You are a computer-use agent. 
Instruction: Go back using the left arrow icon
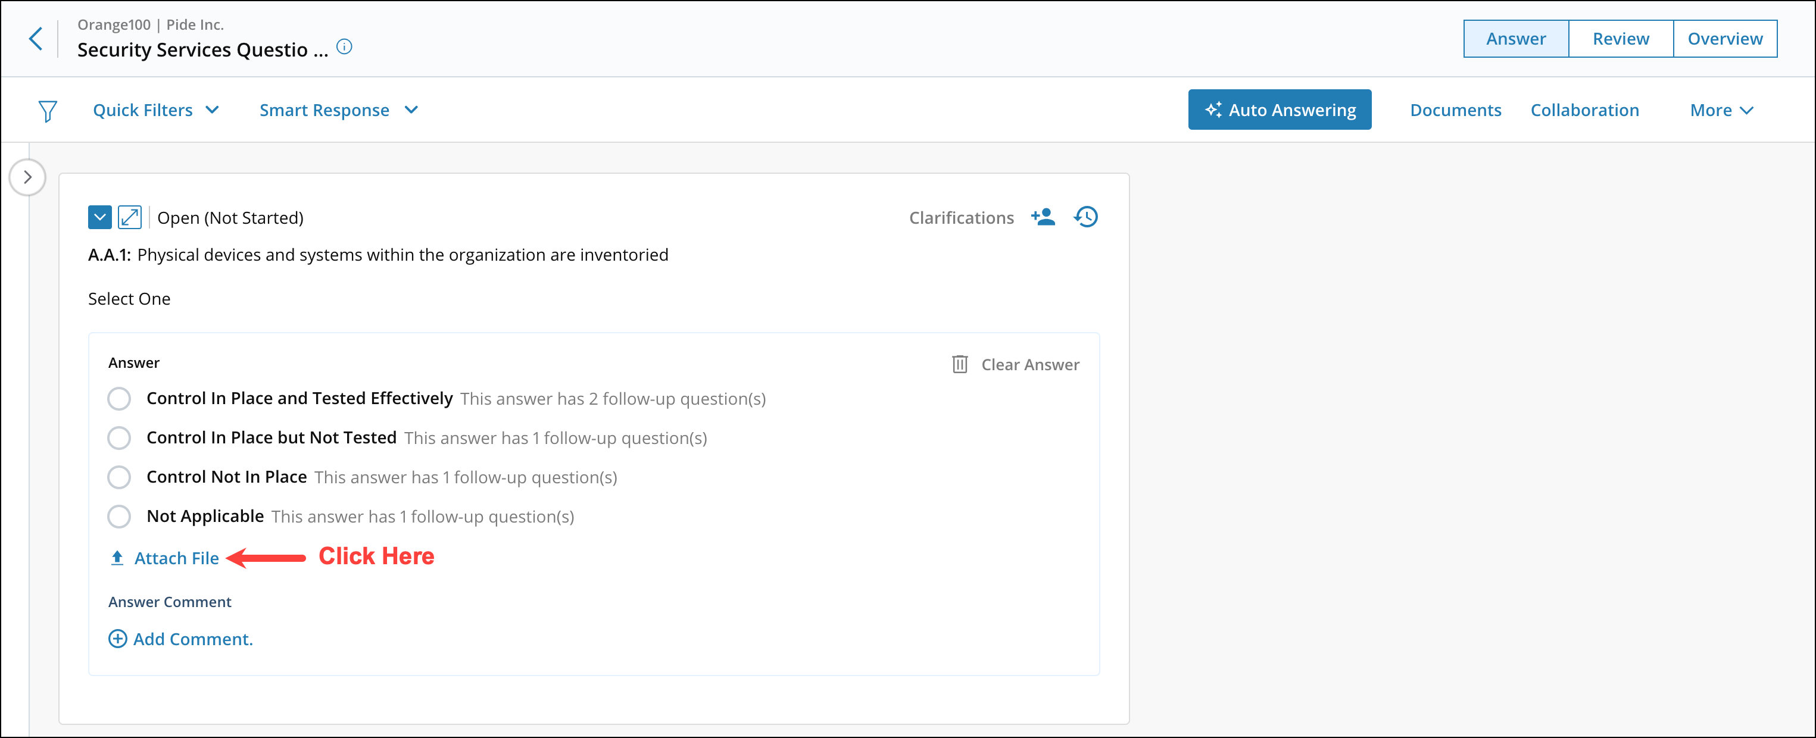click(x=35, y=38)
